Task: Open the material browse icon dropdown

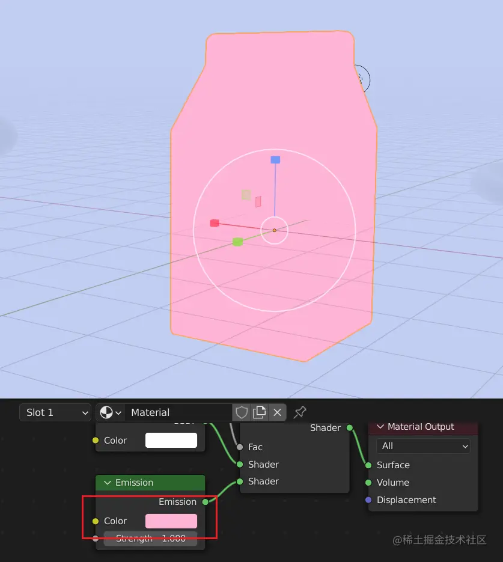Action: coord(110,412)
